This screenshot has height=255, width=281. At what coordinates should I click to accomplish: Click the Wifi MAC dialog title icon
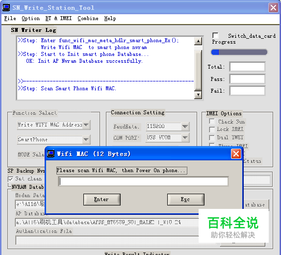click(x=51, y=153)
